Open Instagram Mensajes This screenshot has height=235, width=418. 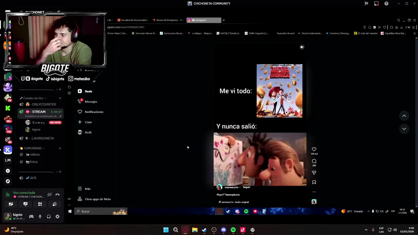(x=87, y=102)
